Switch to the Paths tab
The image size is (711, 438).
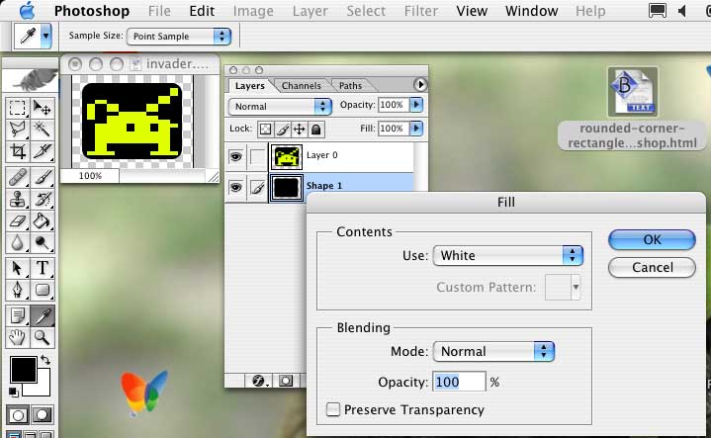(350, 86)
